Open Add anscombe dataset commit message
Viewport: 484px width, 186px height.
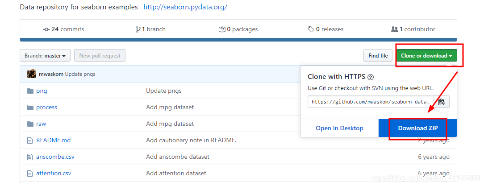178,157
